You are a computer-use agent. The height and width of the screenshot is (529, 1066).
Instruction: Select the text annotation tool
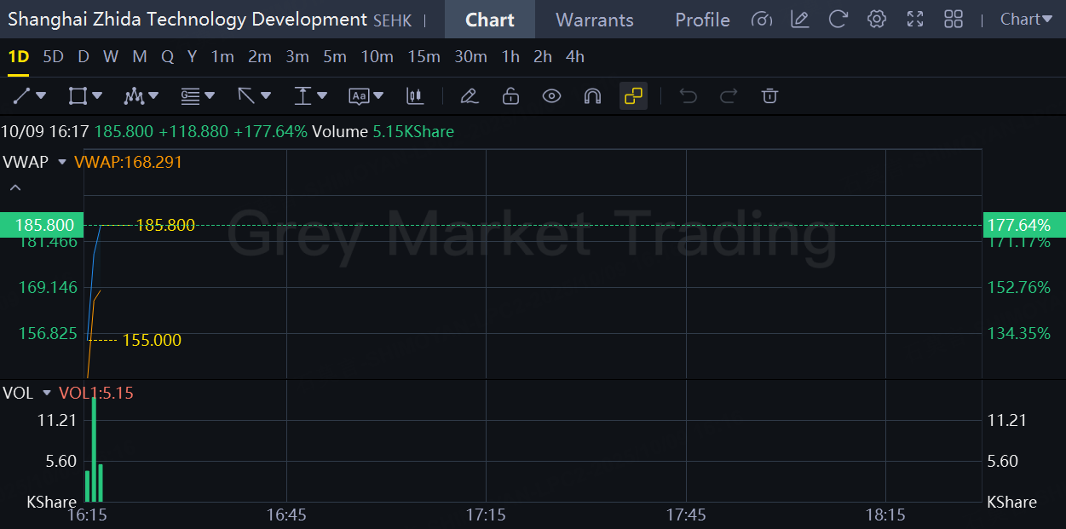(x=360, y=96)
